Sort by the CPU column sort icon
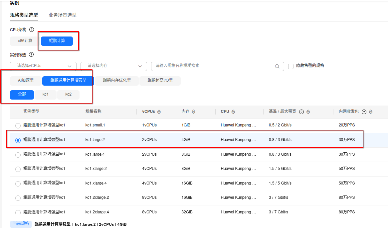388x228 pixels. point(233,112)
